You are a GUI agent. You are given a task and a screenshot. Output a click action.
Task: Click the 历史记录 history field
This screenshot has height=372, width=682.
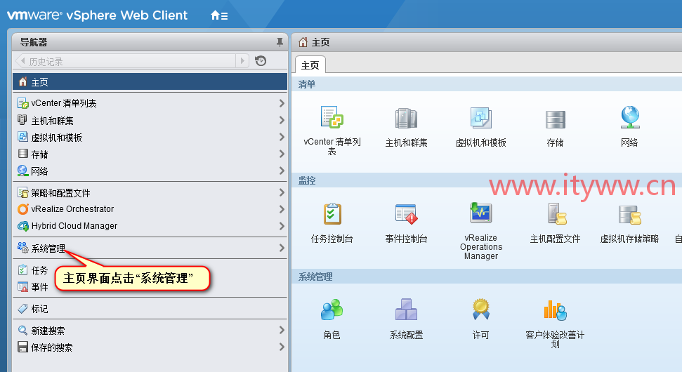131,61
